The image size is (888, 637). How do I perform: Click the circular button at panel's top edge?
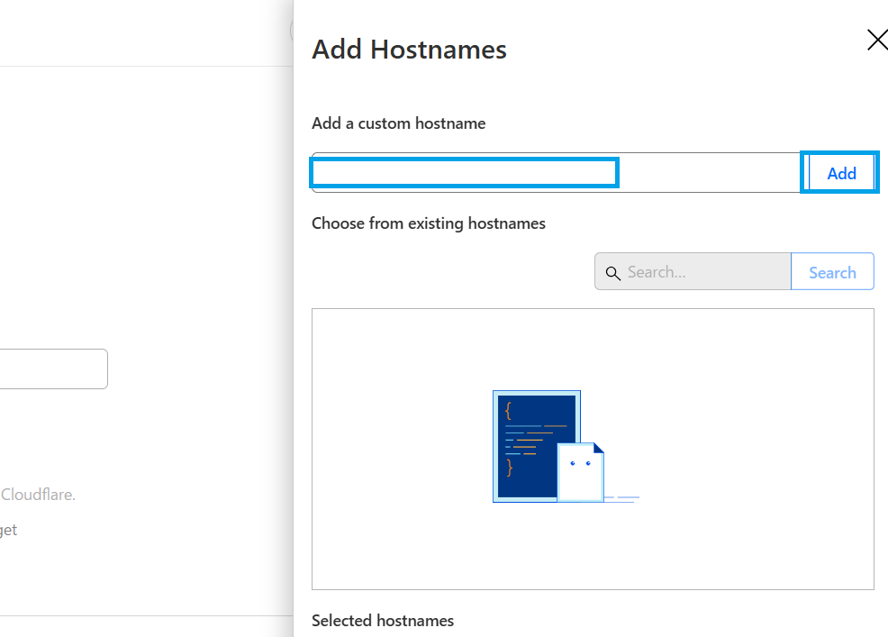coord(292,30)
